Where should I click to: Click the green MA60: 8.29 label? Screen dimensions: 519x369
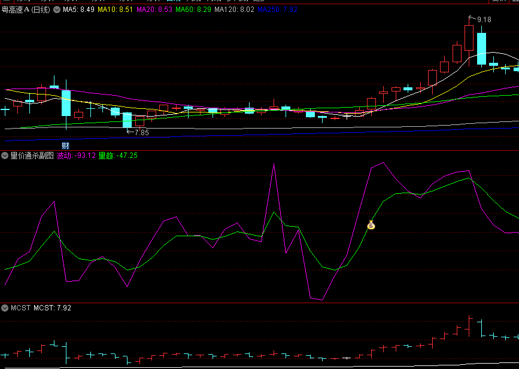click(193, 10)
